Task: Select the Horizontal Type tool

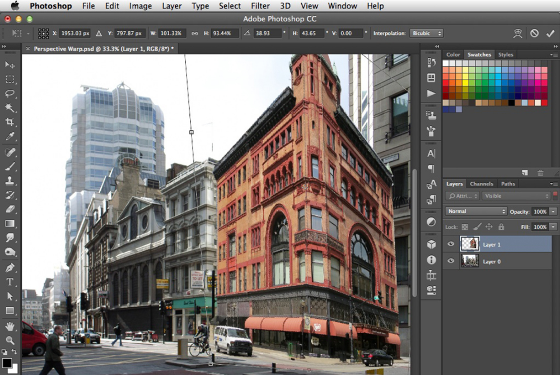Action: [x=10, y=282]
